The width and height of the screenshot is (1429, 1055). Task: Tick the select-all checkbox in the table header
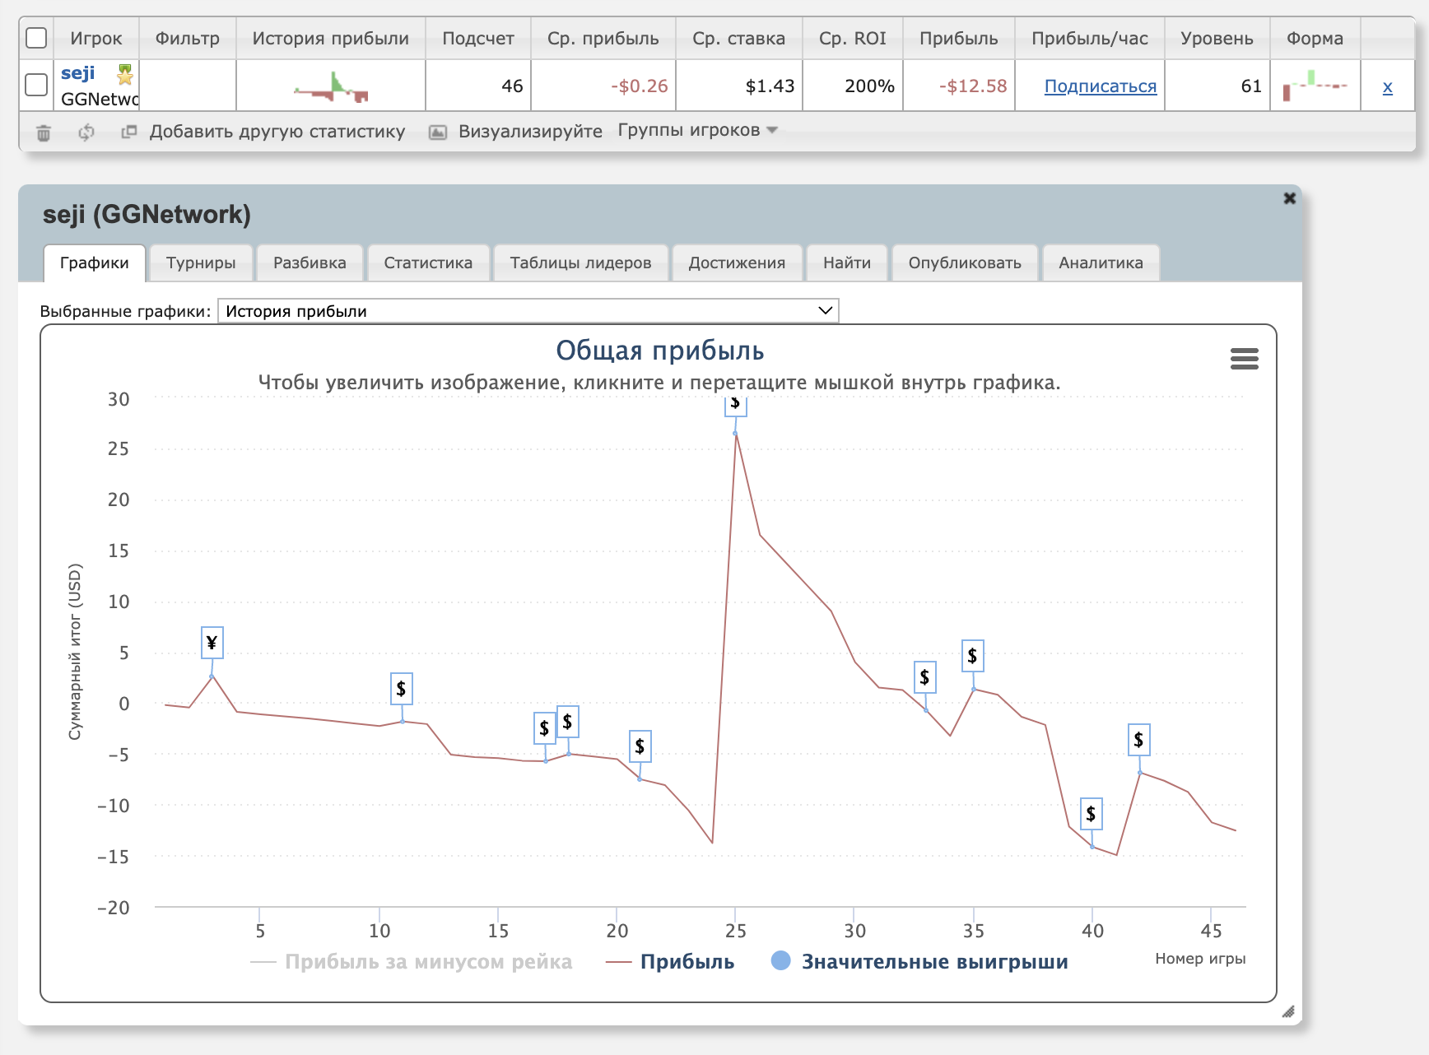tap(36, 38)
